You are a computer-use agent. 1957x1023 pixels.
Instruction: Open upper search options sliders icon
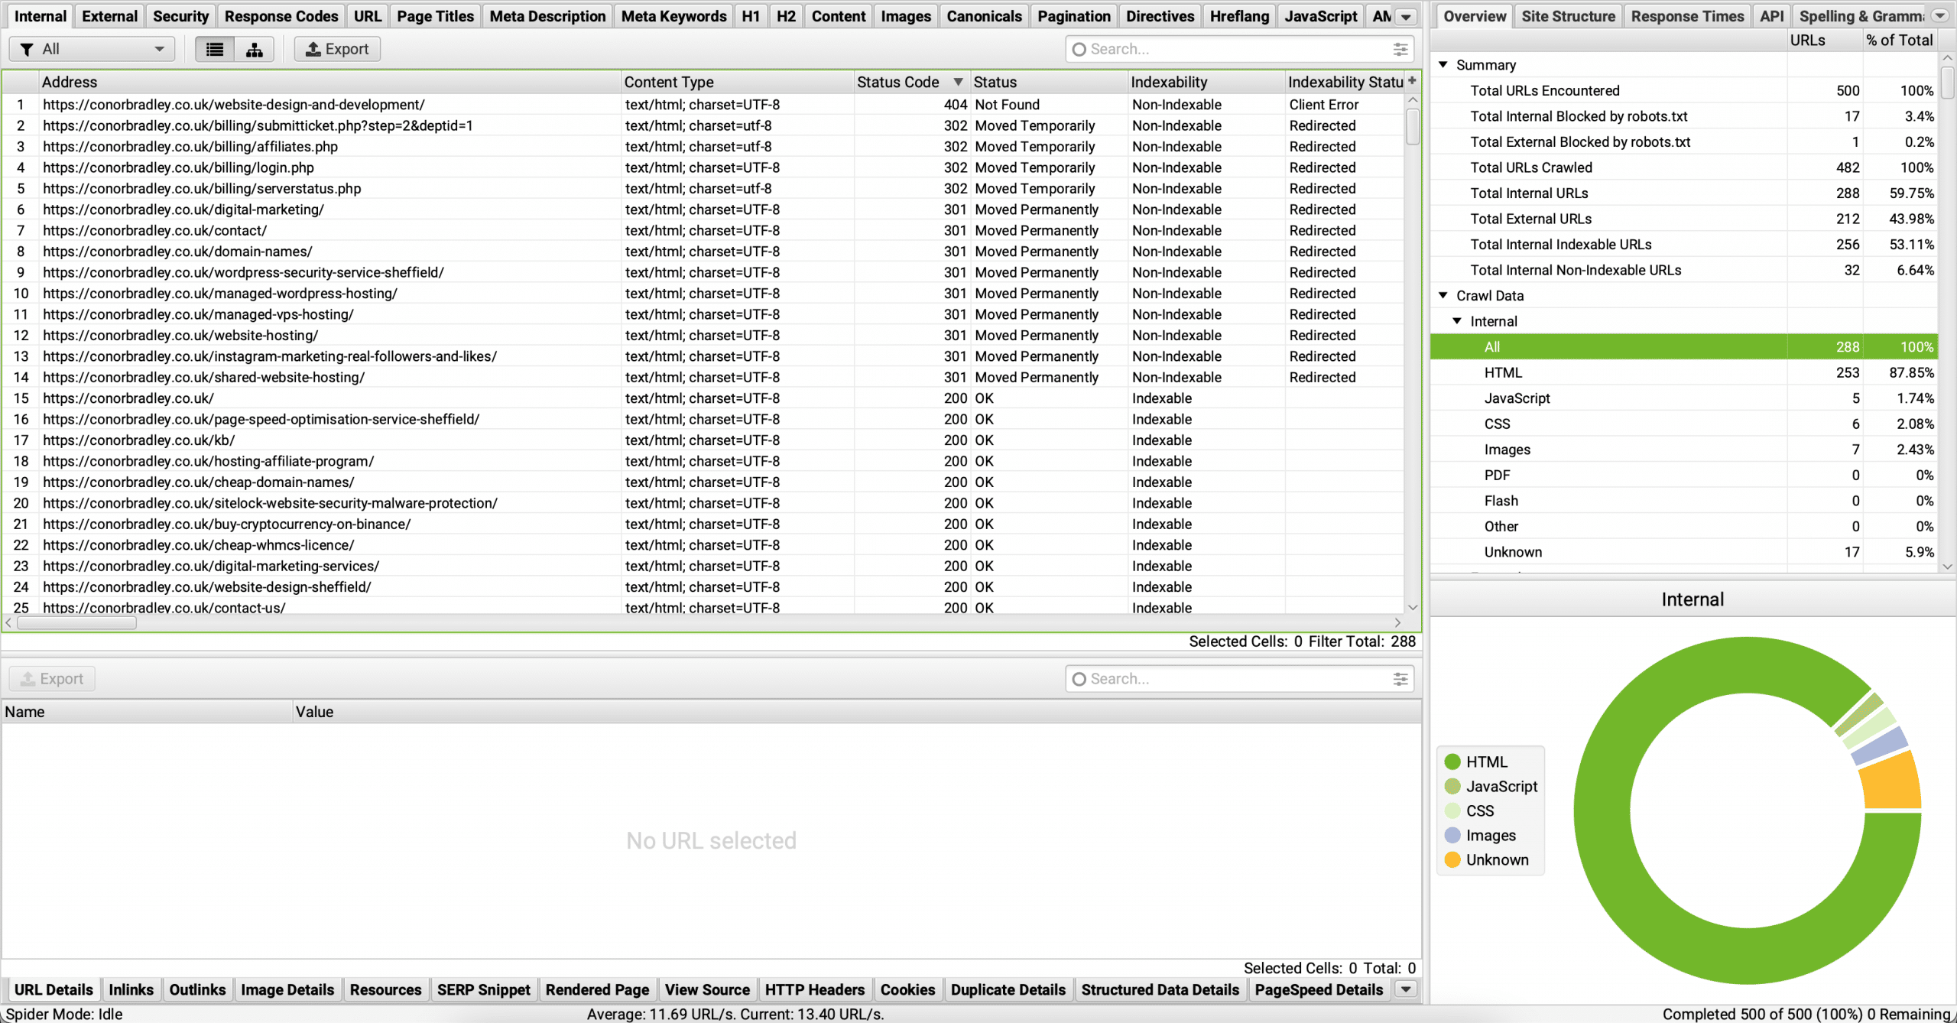(1400, 49)
